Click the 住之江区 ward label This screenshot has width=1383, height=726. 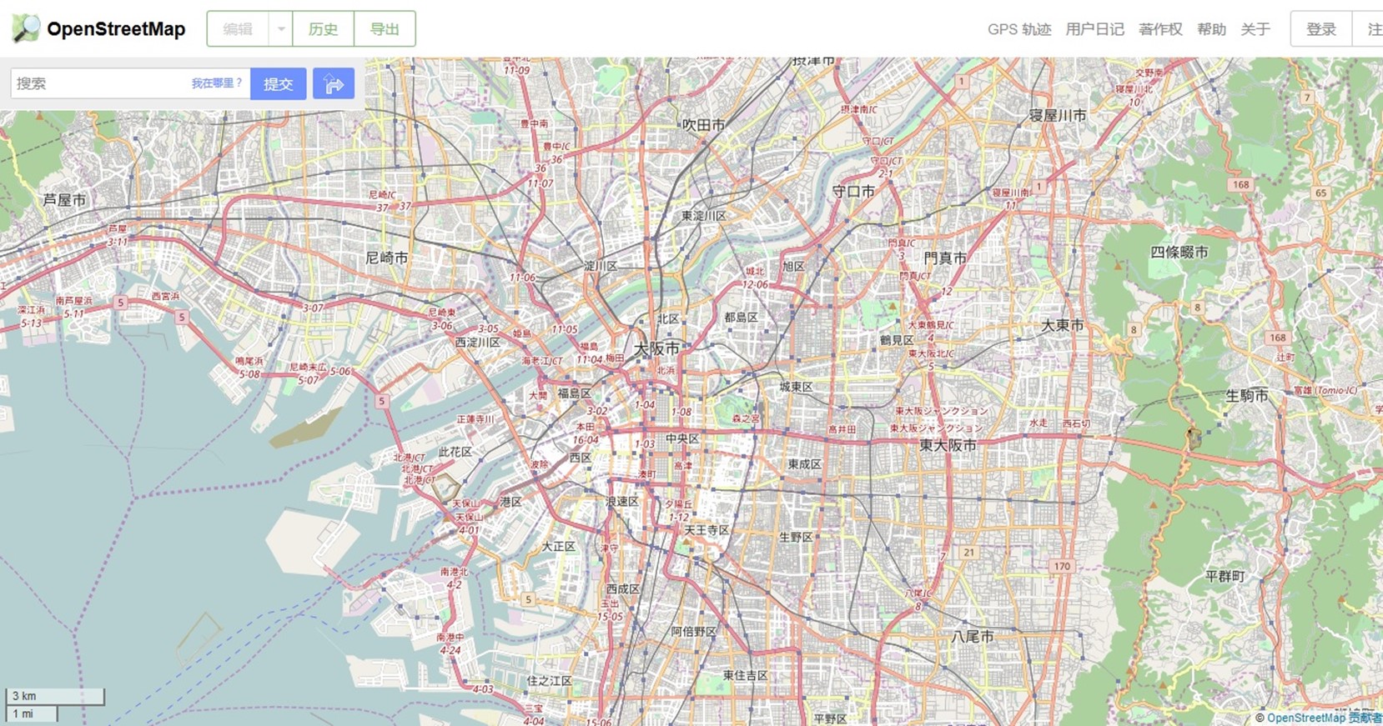point(549,680)
